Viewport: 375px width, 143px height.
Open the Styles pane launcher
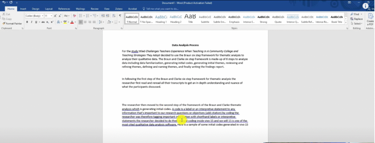click(347, 28)
